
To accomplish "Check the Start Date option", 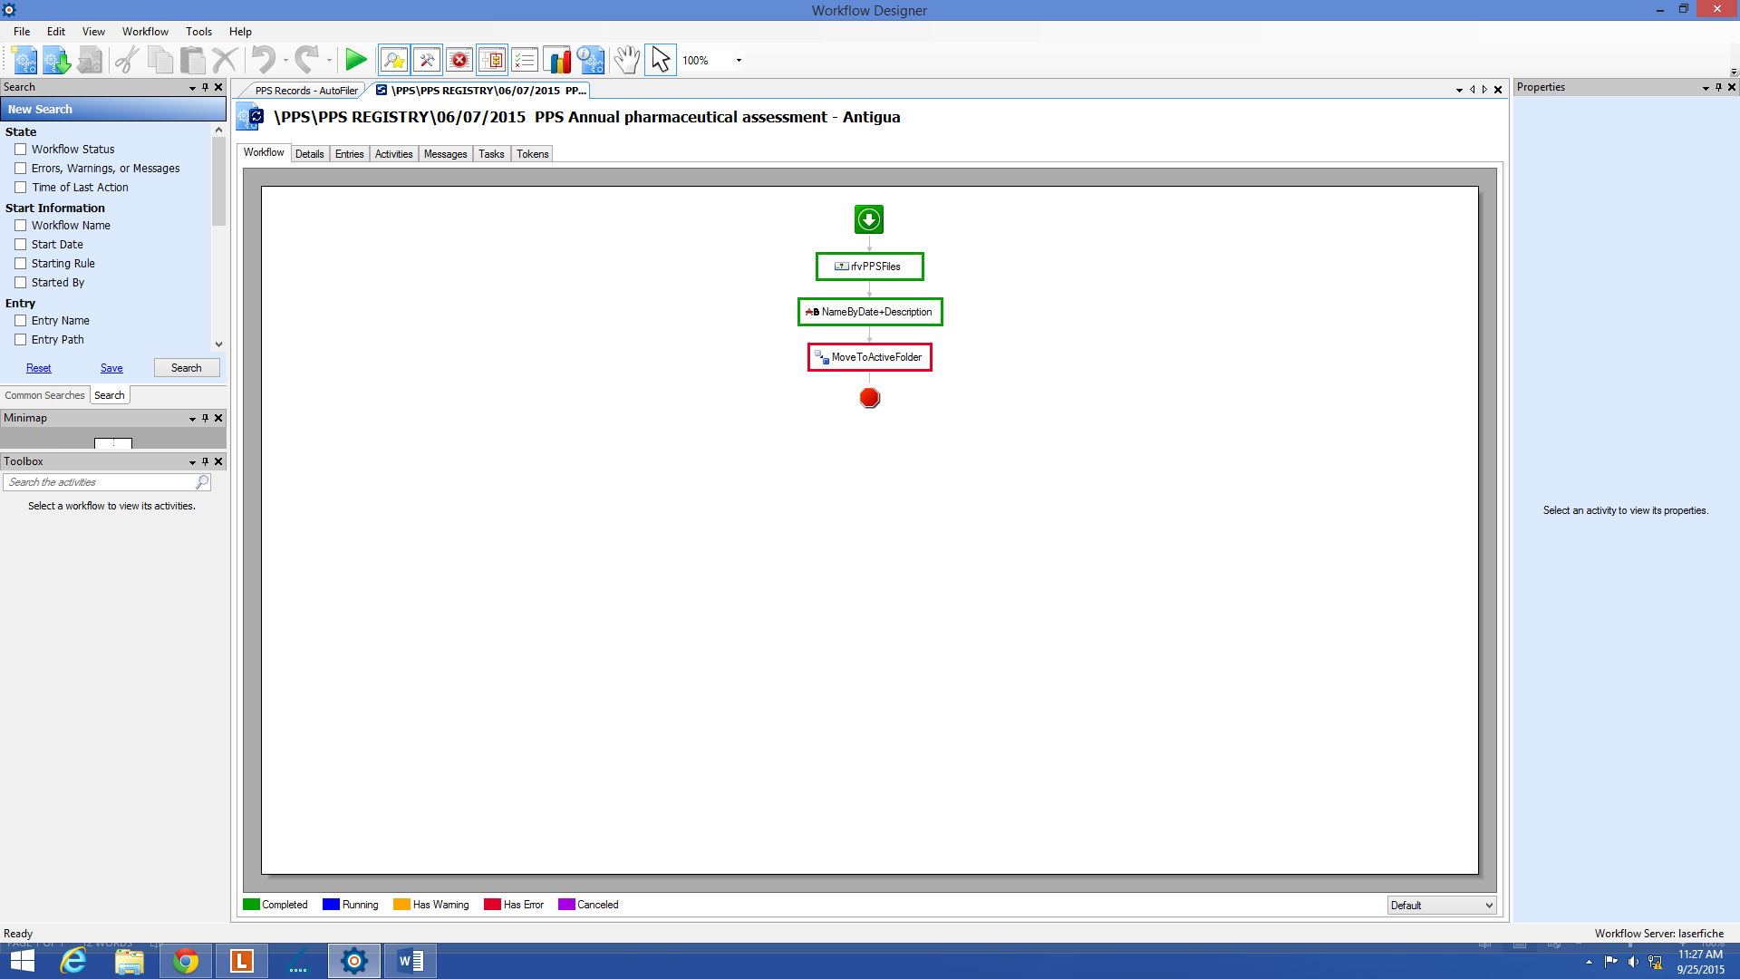I will 20,245.
